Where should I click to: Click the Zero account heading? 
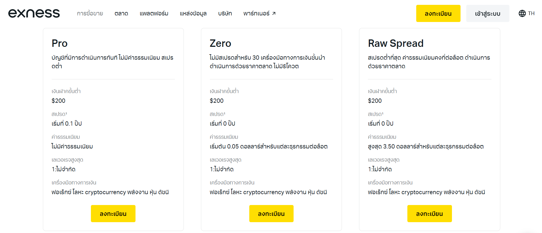(x=220, y=43)
